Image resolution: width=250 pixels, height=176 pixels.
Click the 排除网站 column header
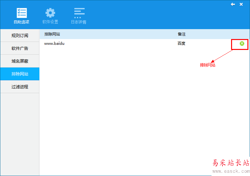pos(52,34)
